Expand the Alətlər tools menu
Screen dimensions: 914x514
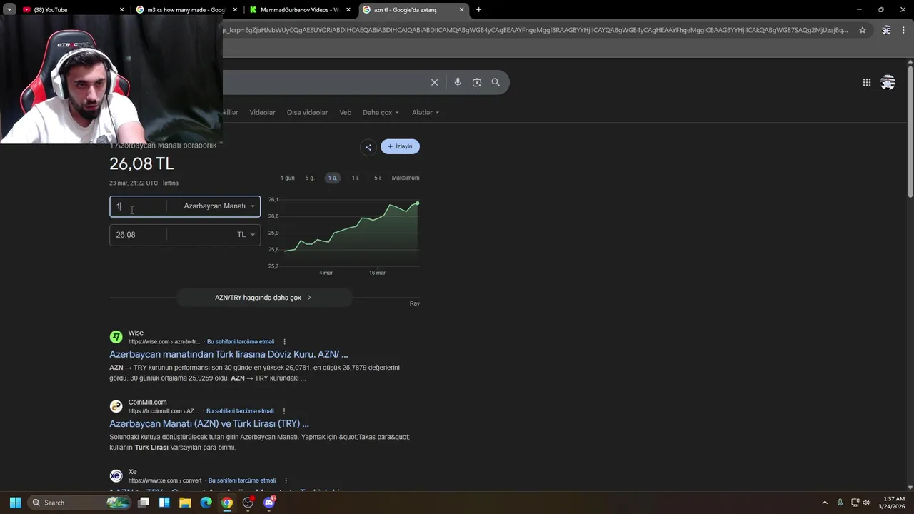(426, 112)
